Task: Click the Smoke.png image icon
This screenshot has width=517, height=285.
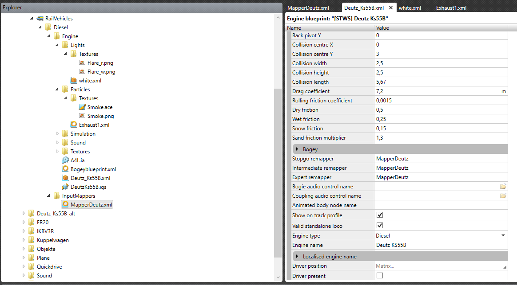Action: [x=82, y=116]
